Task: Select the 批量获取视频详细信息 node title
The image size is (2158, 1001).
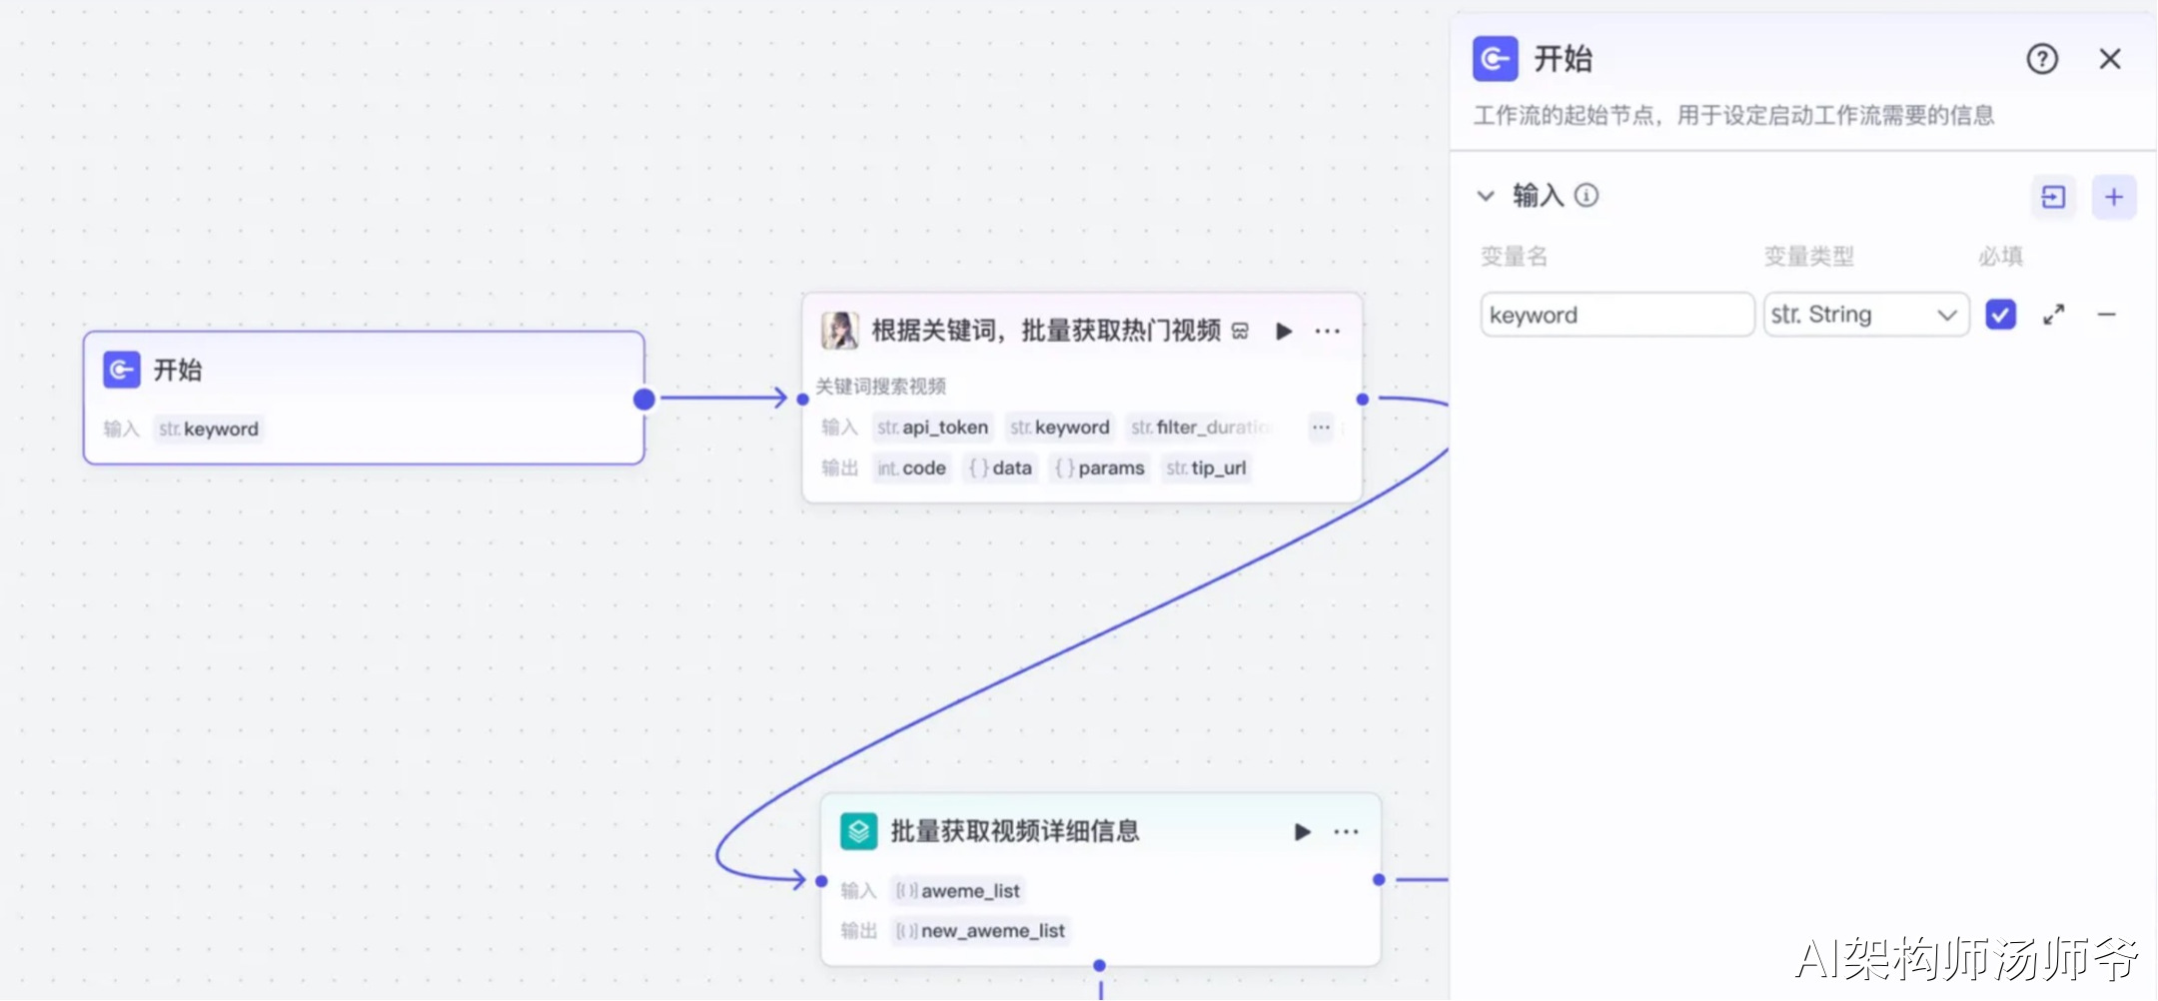Action: 1014,831
